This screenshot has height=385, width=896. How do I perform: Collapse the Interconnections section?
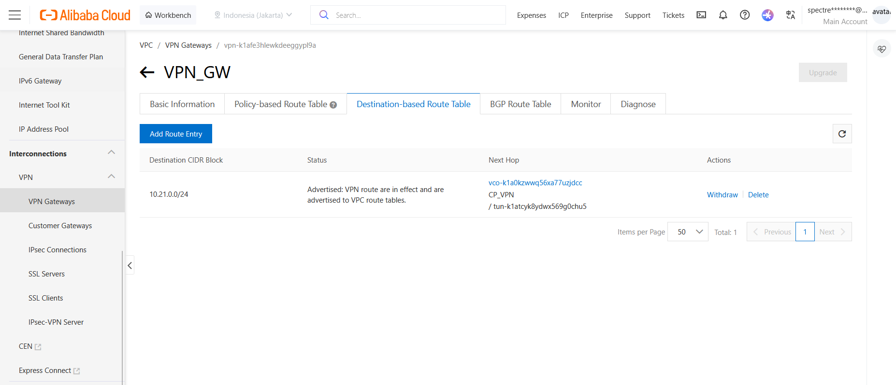(x=111, y=153)
